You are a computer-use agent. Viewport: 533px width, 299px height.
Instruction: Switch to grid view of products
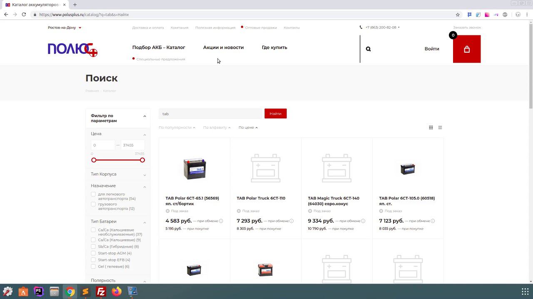431,127
